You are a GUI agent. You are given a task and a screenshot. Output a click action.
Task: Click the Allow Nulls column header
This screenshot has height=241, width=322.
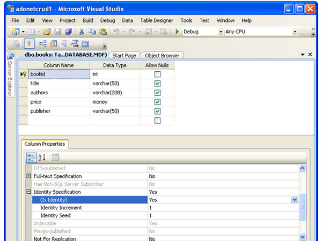(x=157, y=65)
